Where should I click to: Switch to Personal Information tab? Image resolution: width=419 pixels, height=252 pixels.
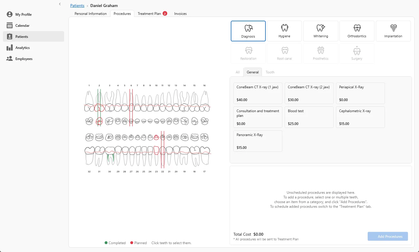click(91, 14)
